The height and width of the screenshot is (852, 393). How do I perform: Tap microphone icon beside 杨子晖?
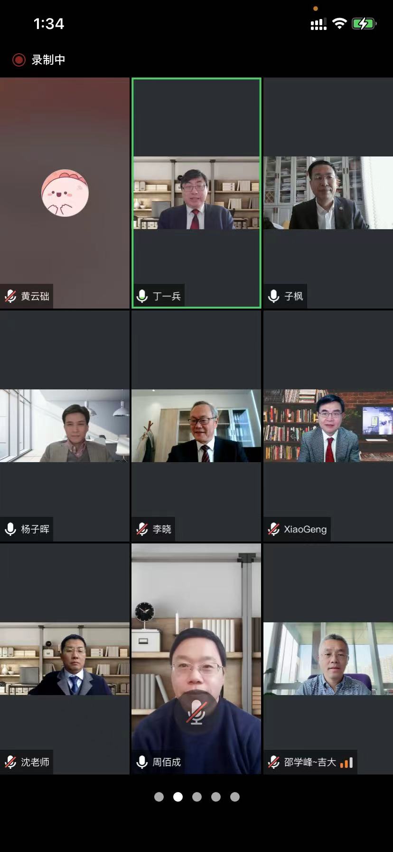10,529
